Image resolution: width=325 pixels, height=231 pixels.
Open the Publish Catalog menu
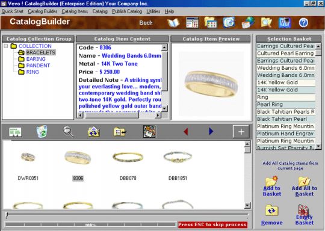click(127, 11)
